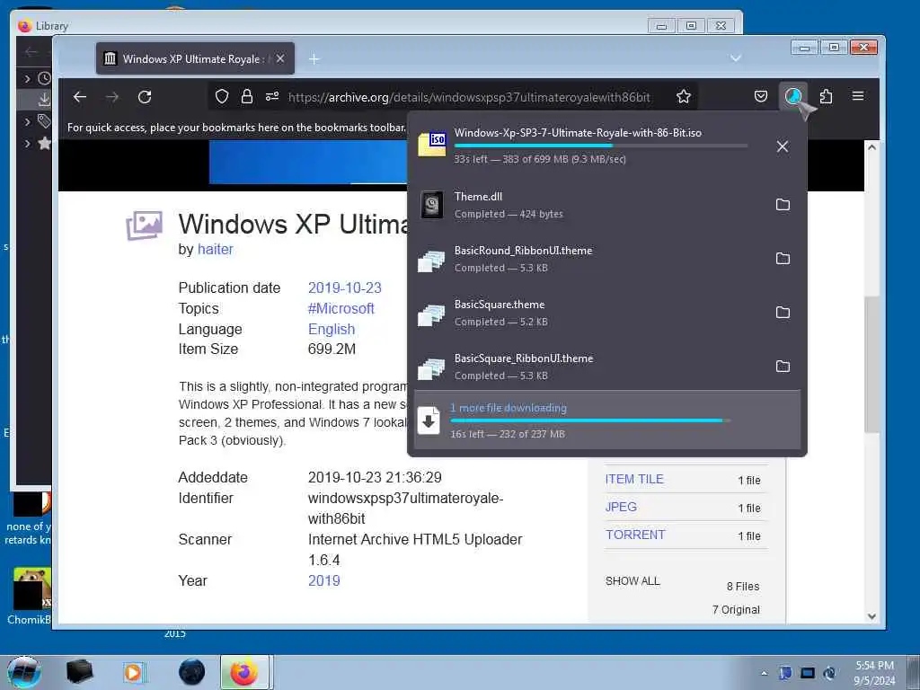The height and width of the screenshot is (690, 920).
Task: Show site security padlock info
Action: point(247,97)
